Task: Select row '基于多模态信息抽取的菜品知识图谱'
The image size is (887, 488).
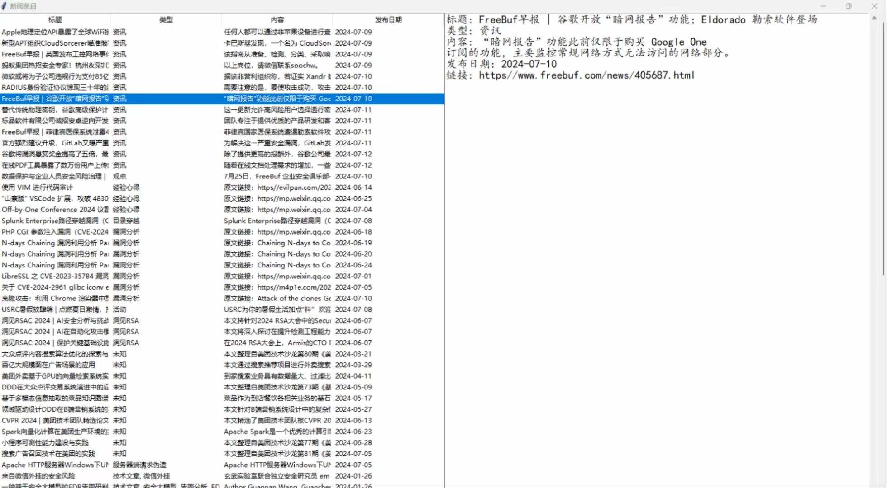Action: pyautogui.click(x=222, y=398)
